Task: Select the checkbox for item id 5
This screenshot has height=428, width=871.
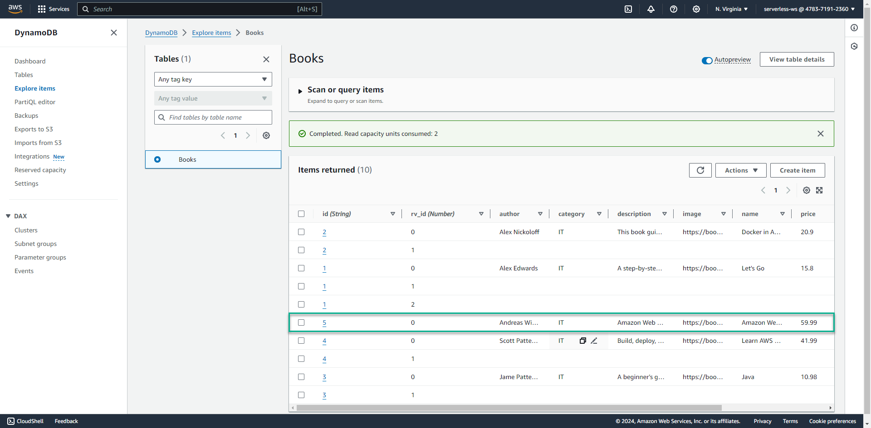Action: tap(301, 322)
